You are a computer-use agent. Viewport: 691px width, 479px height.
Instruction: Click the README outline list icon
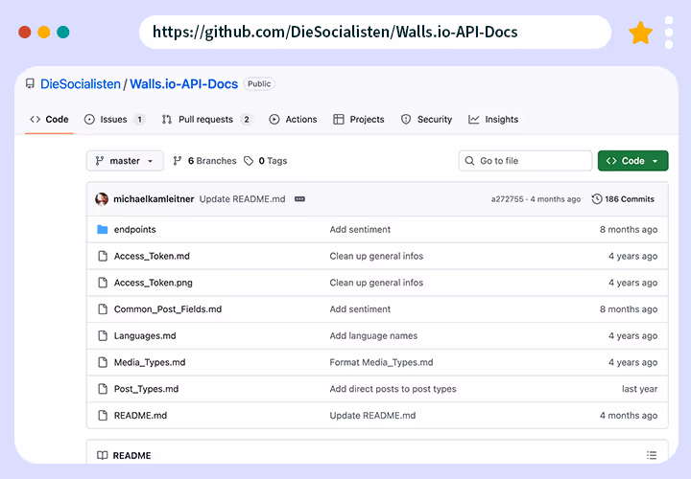(652, 455)
